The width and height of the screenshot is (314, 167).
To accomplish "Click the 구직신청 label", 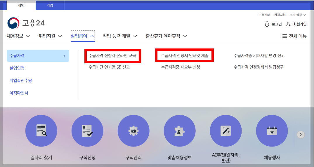I will tap(87, 158).
